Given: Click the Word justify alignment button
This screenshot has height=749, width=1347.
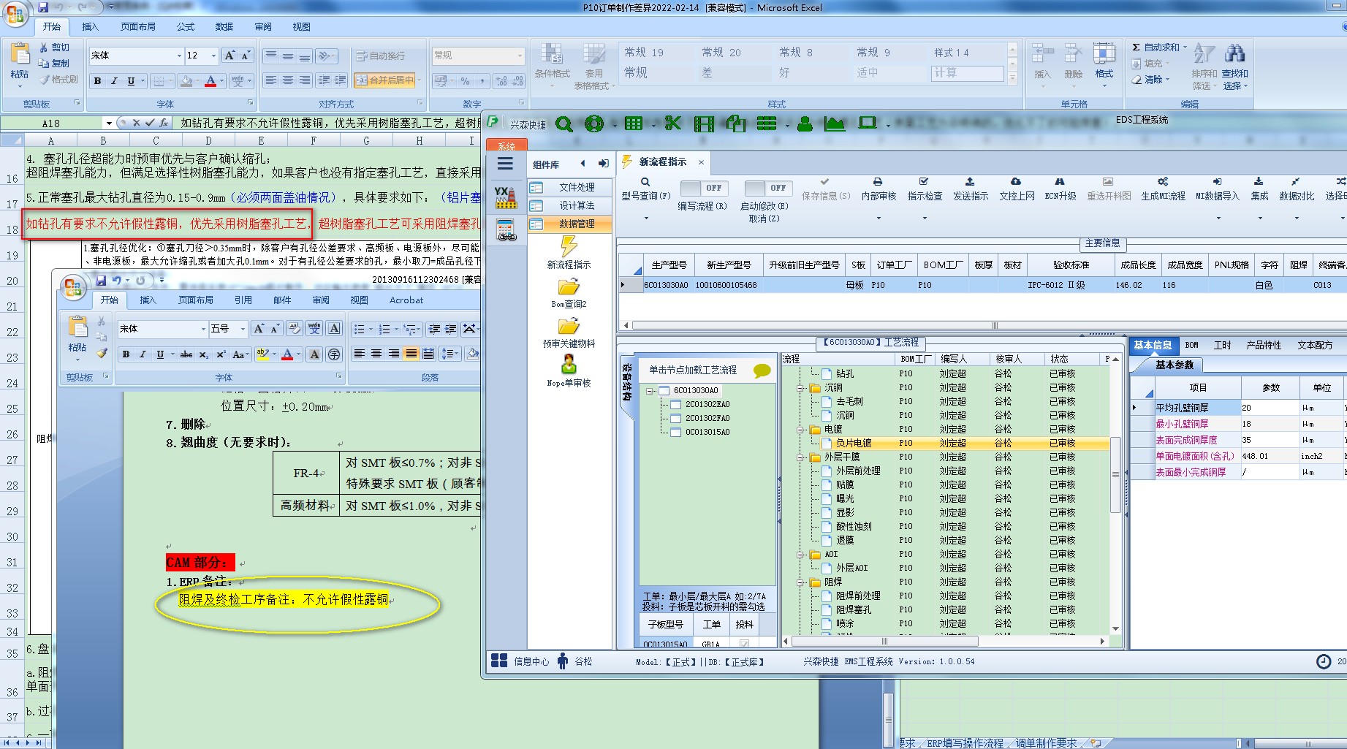Looking at the screenshot, I should [411, 354].
